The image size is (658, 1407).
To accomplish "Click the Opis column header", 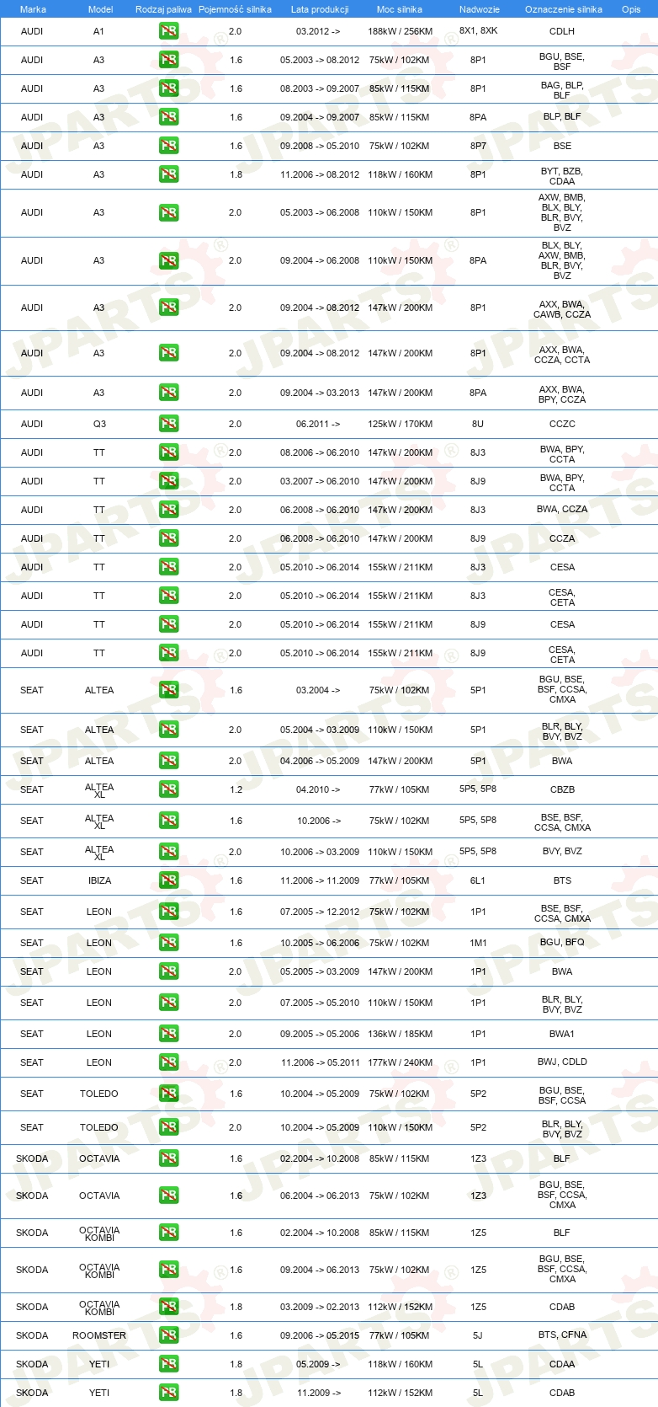I will (631, 9).
